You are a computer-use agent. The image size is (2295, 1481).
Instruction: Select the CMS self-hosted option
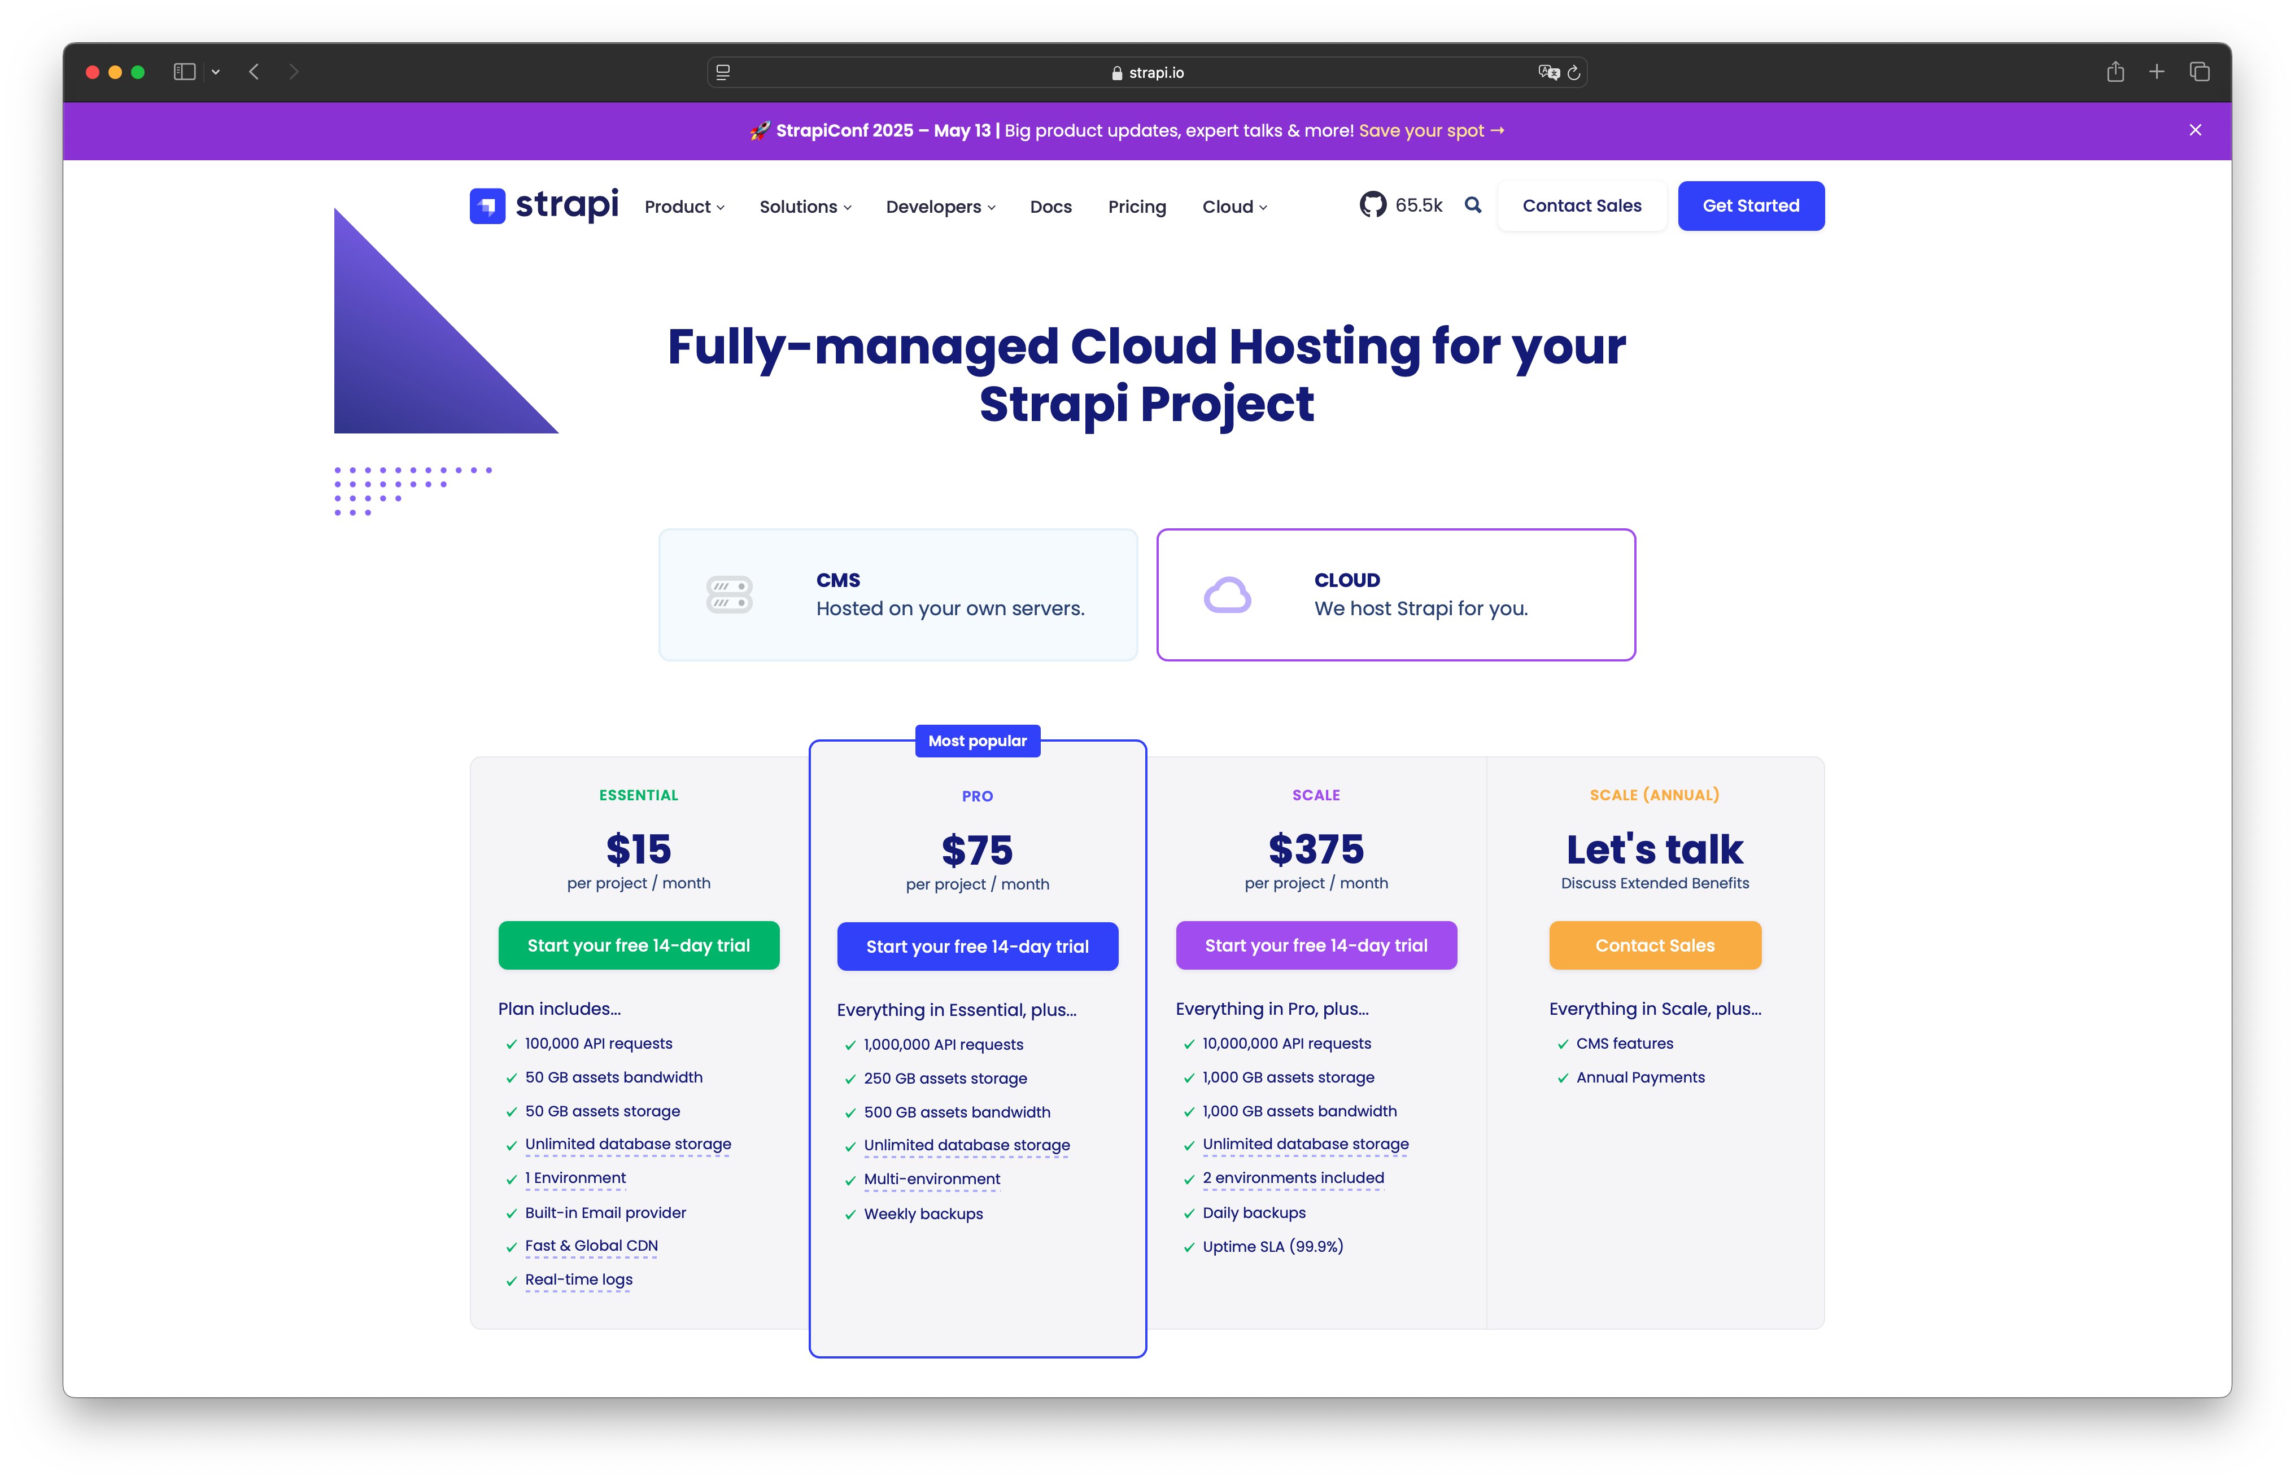click(x=898, y=594)
